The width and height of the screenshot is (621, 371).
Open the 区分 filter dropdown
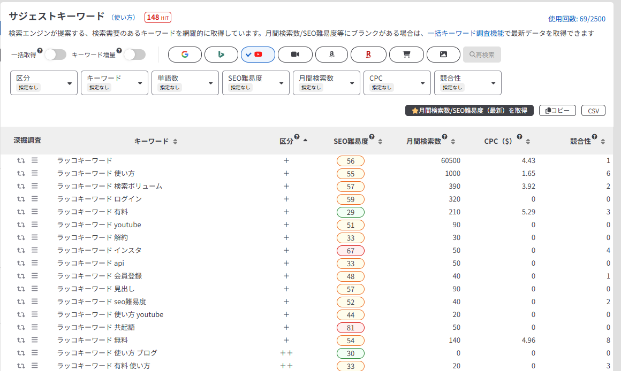[x=44, y=83]
